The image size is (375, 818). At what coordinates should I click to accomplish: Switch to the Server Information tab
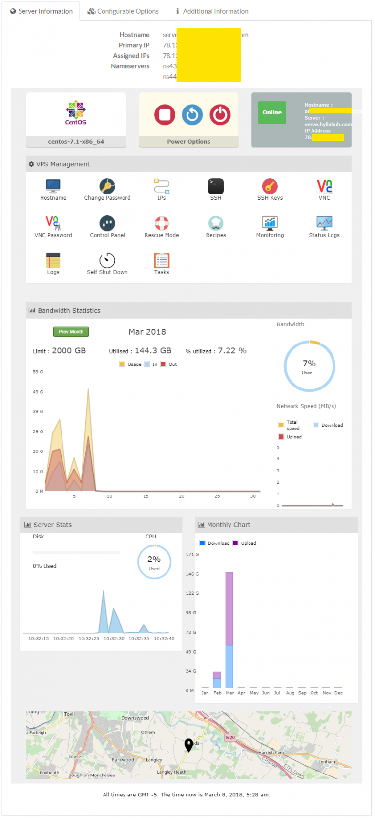[x=42, y=11]
